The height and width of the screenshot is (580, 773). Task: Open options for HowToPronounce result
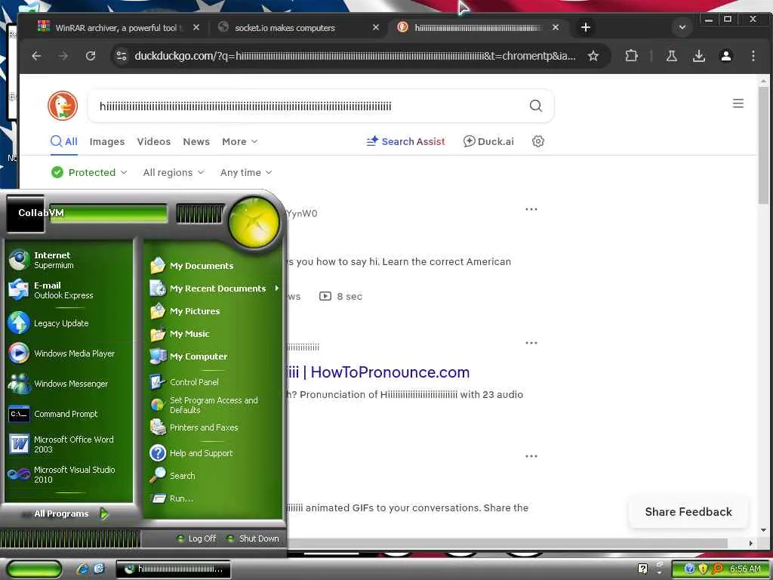(531, 343)
